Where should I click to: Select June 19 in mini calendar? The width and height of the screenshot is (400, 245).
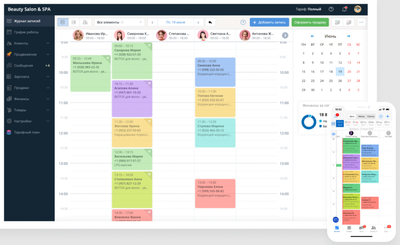pyautogui.click(x=340, y=71)
